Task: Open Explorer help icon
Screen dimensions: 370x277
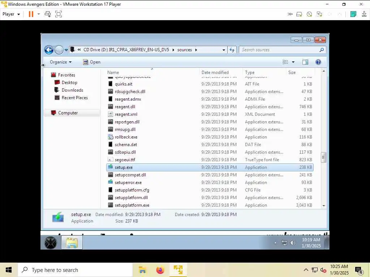Action: (x=318, y=62)
